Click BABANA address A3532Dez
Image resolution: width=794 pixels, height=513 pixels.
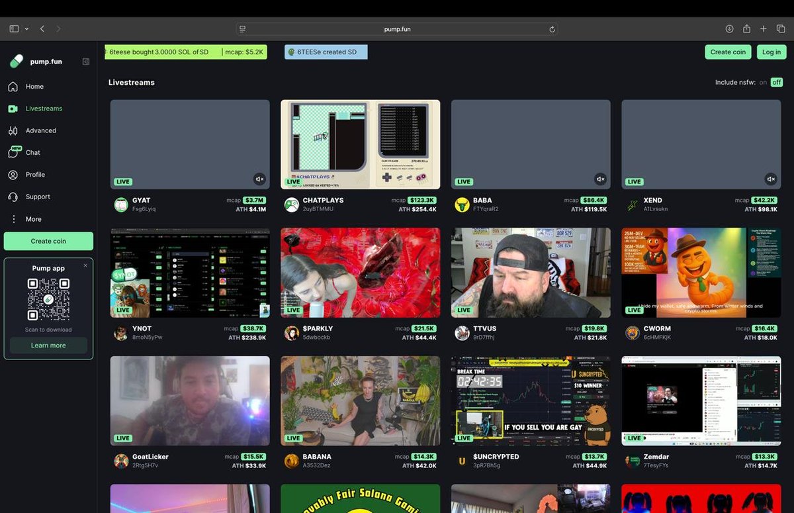[x=317, y=465]
